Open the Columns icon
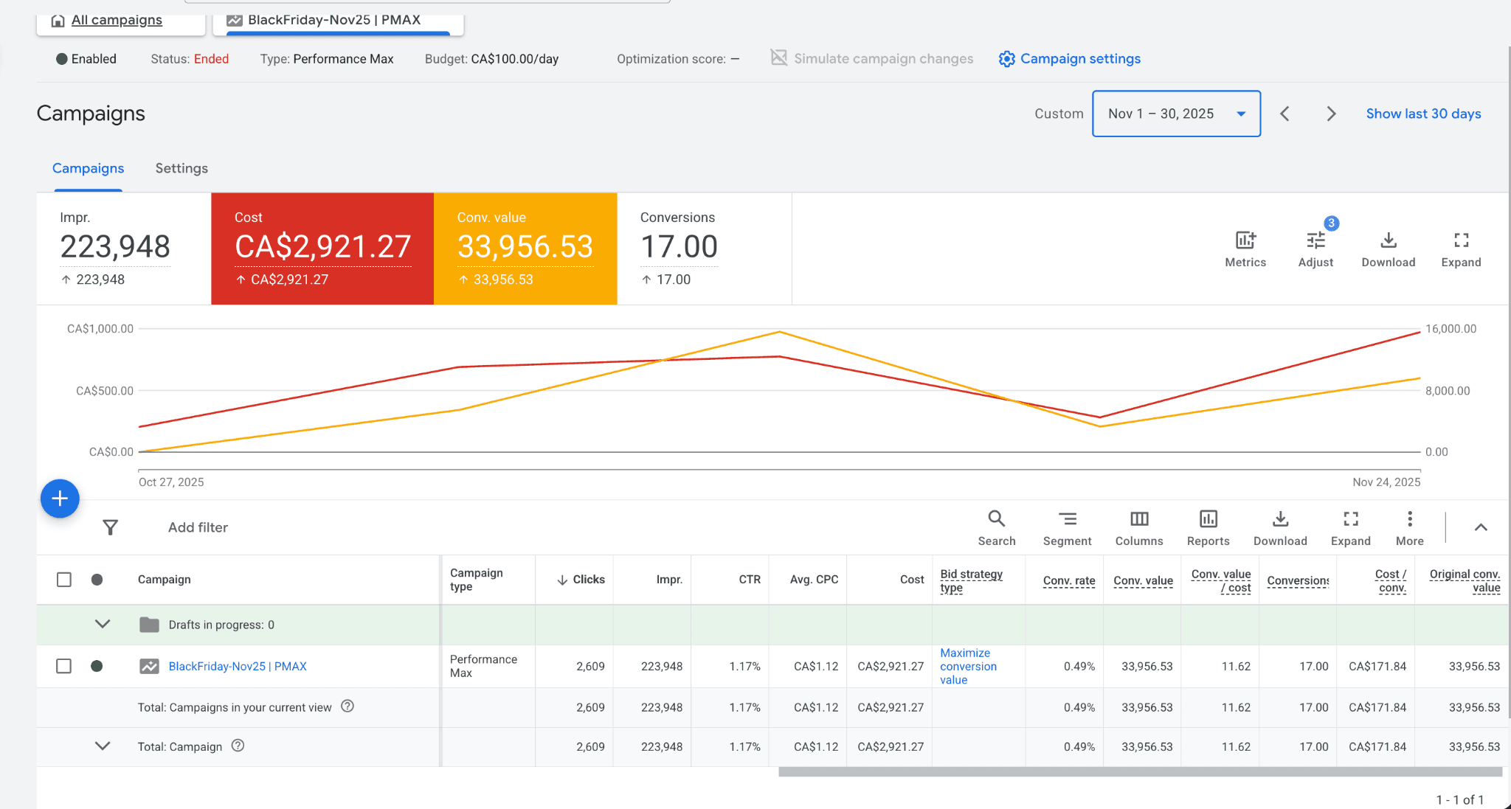The width and height of the screenshot is (1511, 809). coord(1138,519)
